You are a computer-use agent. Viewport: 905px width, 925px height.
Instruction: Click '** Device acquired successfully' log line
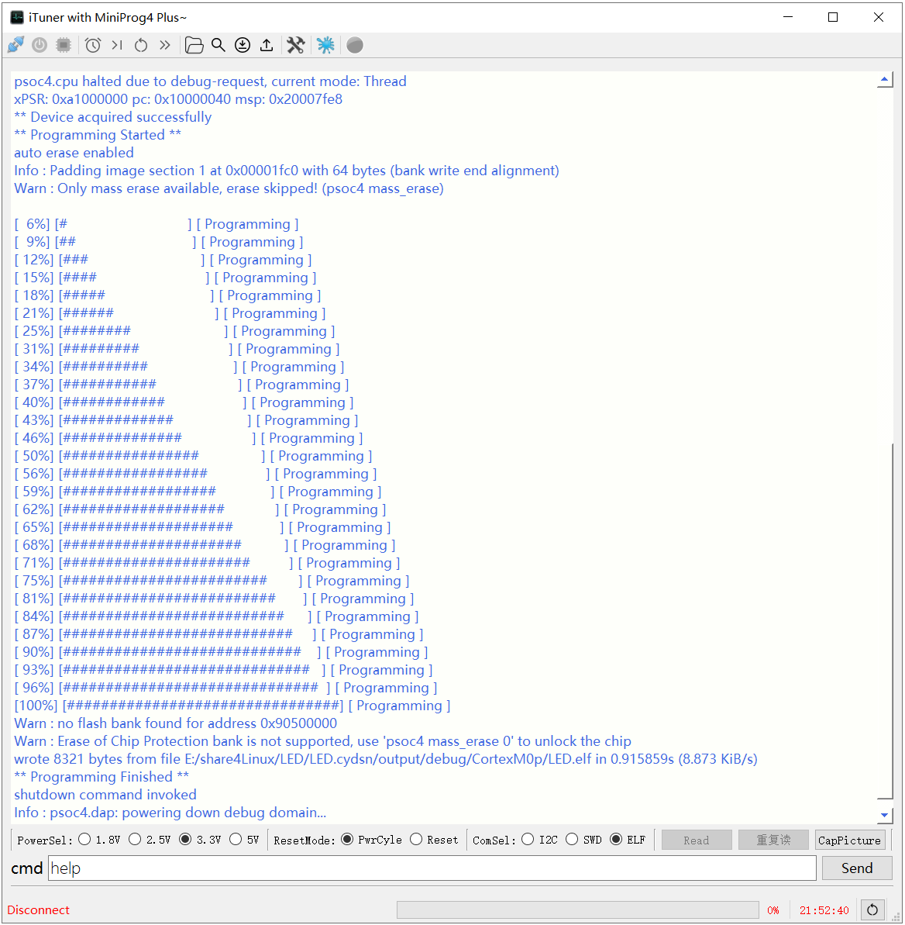[x=112, y=117]
